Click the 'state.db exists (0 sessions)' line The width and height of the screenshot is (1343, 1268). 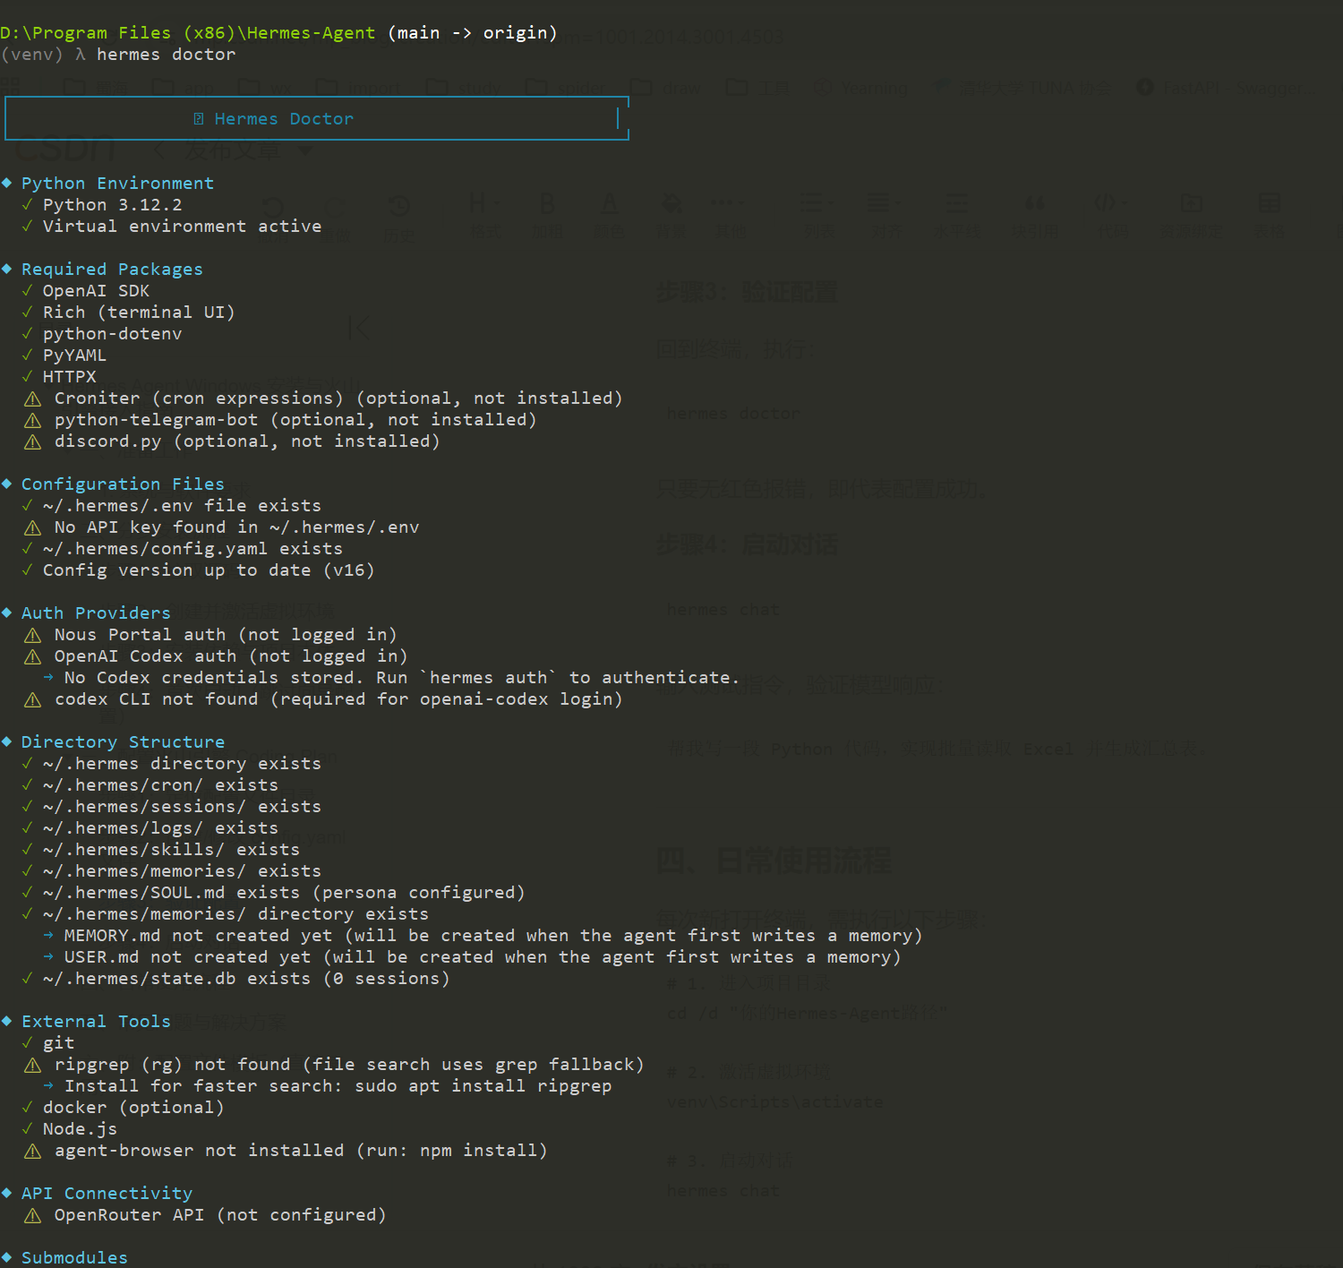(246, 979)
